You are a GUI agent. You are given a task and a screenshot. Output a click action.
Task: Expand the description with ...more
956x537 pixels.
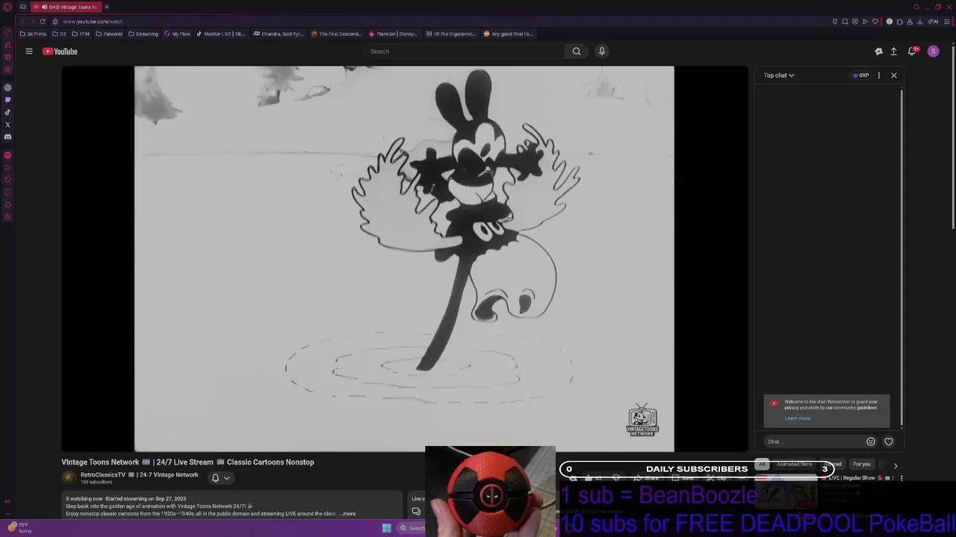tap(347, 514)
